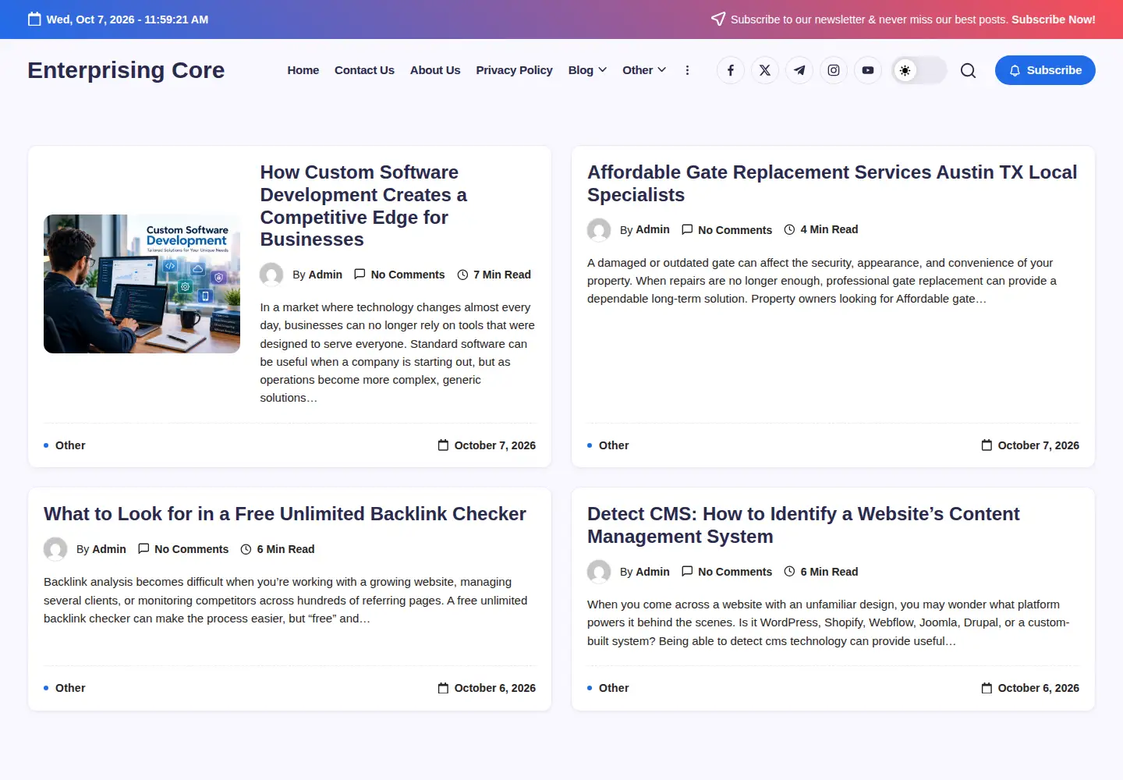Click the paper plane newsletter icon
The image size is (1123, 780).
coord(718,19)
